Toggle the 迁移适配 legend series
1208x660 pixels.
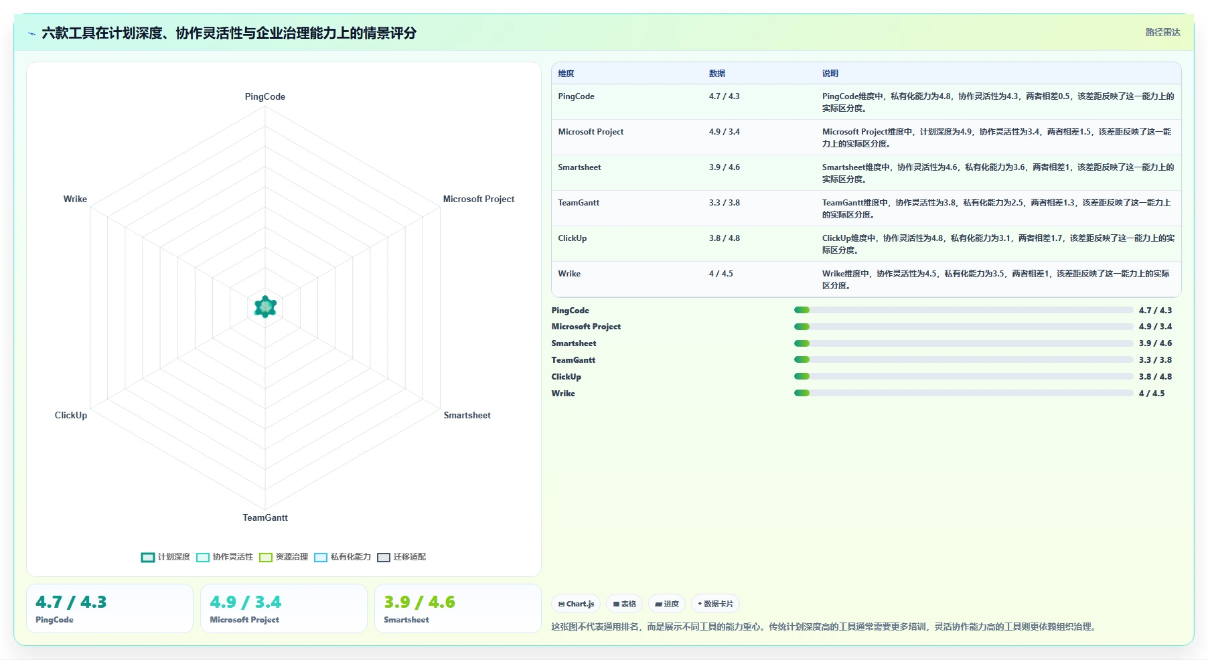(401, 557)
